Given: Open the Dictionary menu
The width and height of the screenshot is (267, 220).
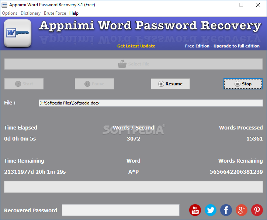Looking at the screenshot, I should tap(31, 13).
